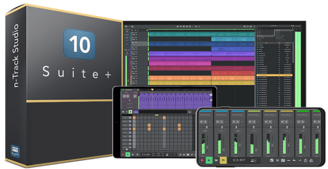Viewport: 328px width, 169px height.
Task: Select the highlighted orange row in desktop browser list
Action: point(274,75)
